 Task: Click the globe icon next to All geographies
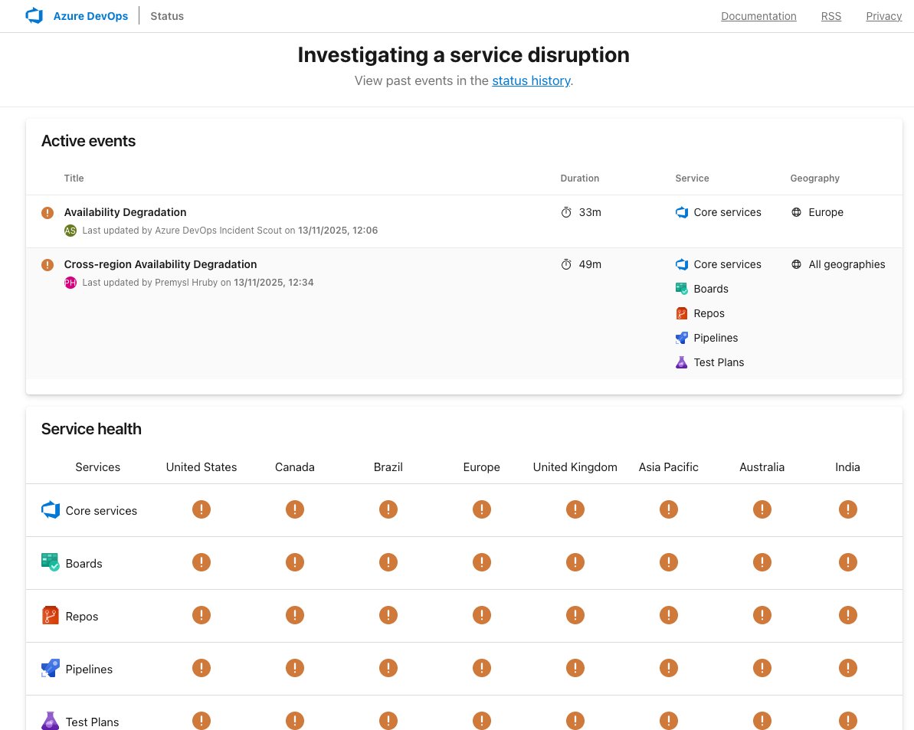[x=796, y=264]
